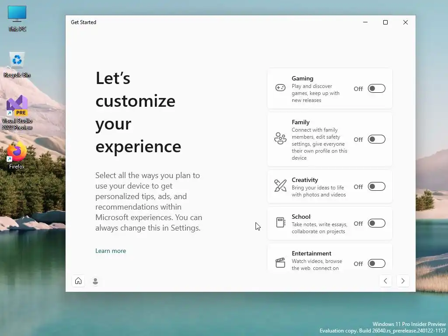Click 'Bring your ideas to life' description
The height and width of the screenshot is (336, 448).
coord(319,191)
